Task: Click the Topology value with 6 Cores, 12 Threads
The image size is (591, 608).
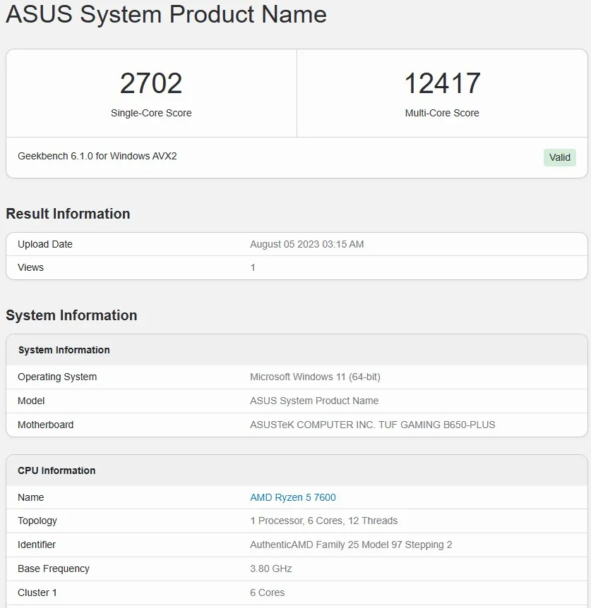Action: [x=323, y=521]
